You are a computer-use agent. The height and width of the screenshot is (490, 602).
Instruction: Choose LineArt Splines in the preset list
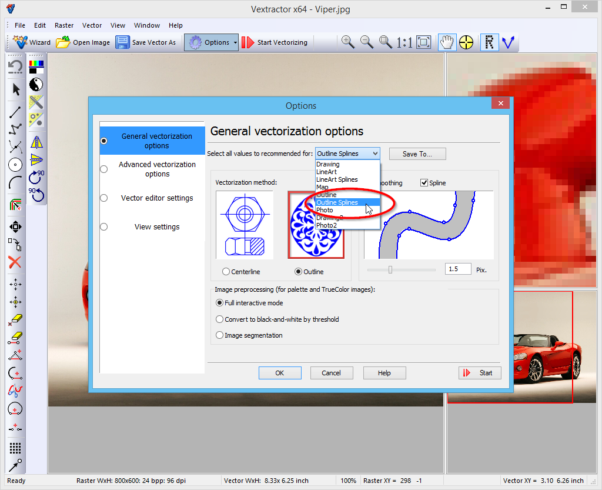click(x=337, y=179)
